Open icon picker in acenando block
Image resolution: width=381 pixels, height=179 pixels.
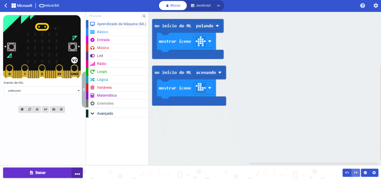pos(204,88)
